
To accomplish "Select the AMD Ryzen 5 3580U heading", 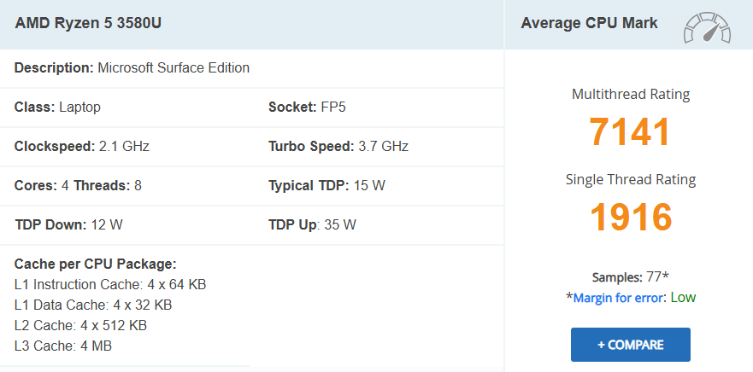I will 88,23.
